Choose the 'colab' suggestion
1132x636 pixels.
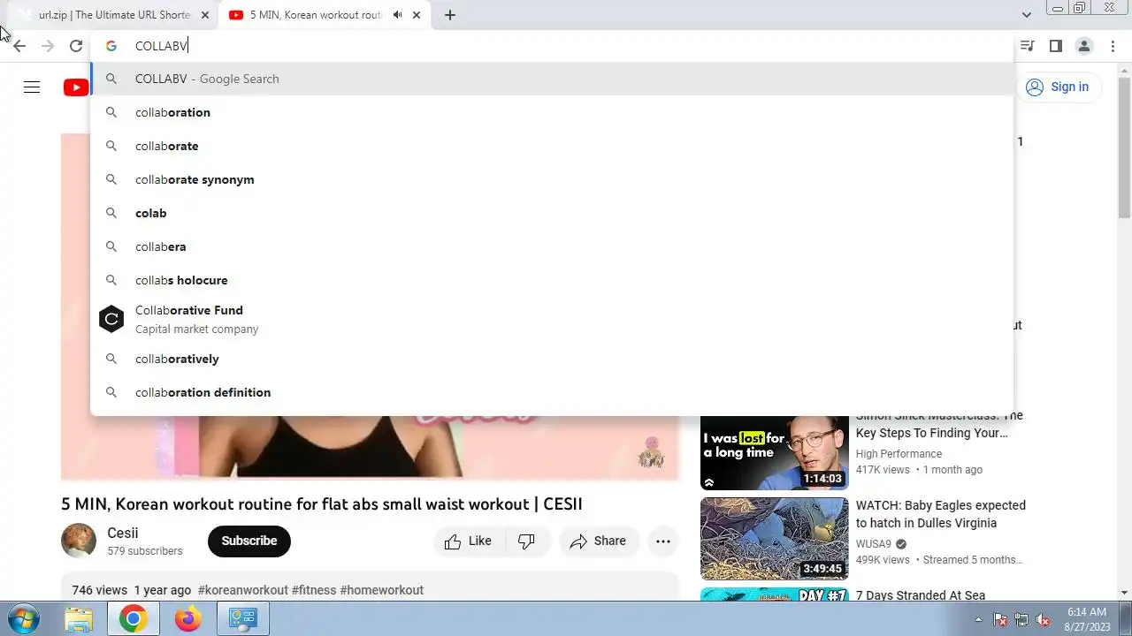552,213
